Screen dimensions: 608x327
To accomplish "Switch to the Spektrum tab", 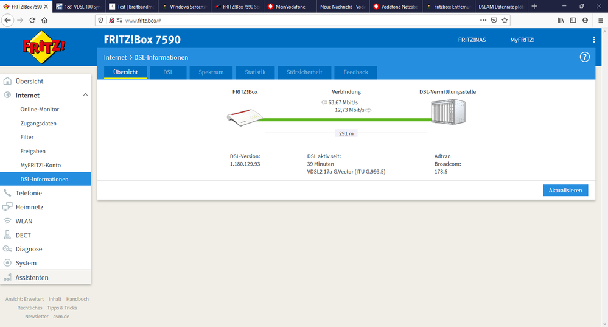I will pos(211,72).
